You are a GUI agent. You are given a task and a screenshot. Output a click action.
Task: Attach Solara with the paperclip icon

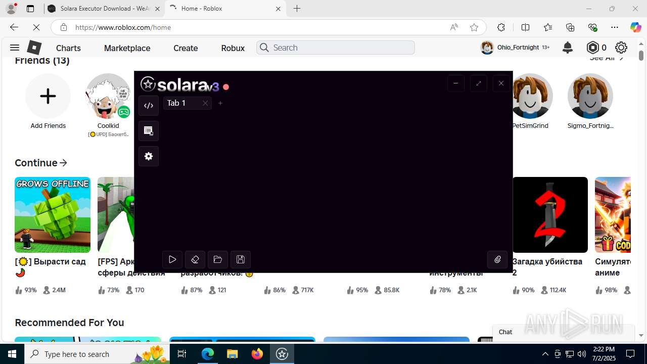(497, 259)
